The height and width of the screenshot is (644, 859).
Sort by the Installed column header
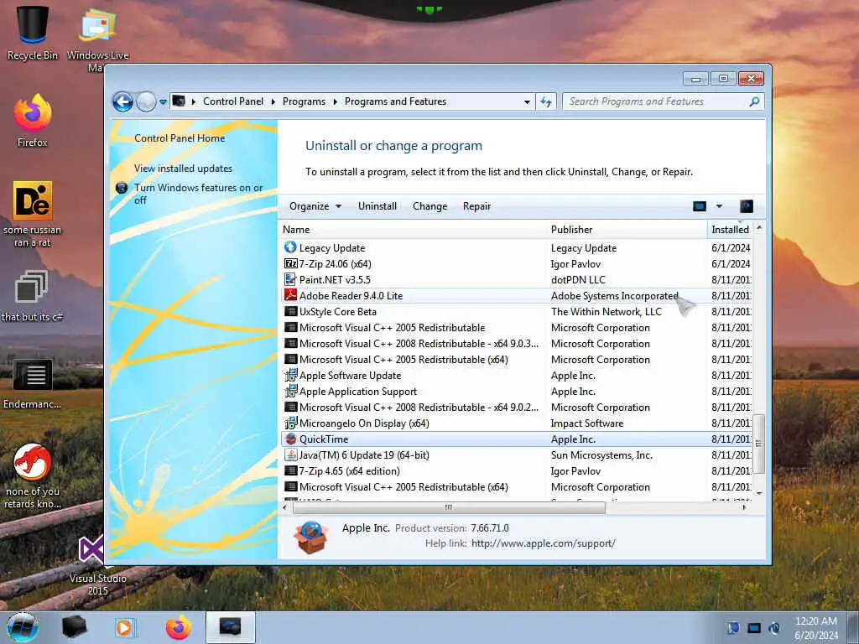tap(731, 230)
